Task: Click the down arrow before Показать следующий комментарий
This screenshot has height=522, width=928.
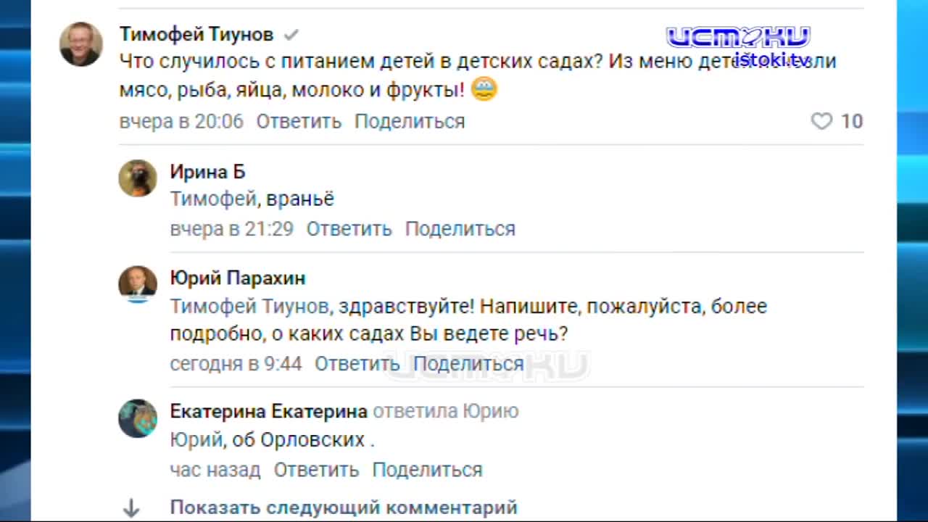Action: pos(132,507)
